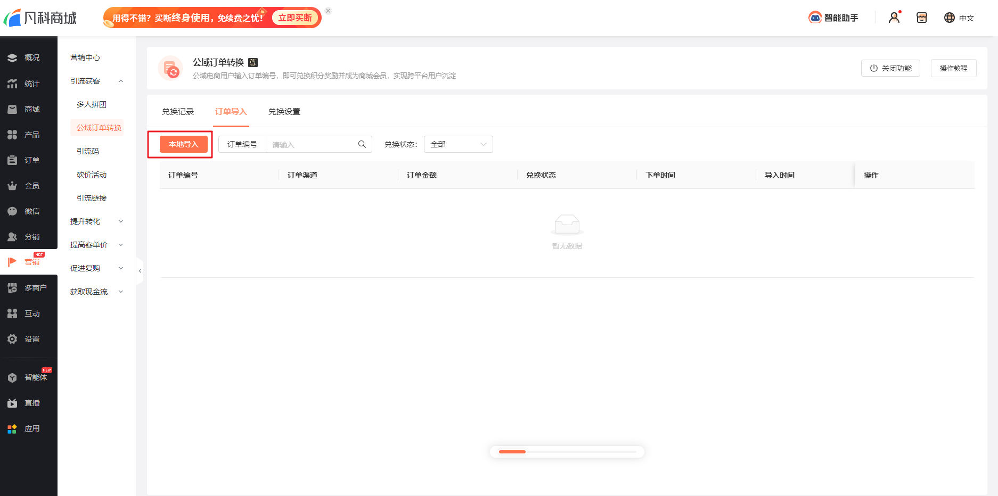998x496 pixels.
Task: Click the store shop icon in header
Action: (x=921, y=18)
